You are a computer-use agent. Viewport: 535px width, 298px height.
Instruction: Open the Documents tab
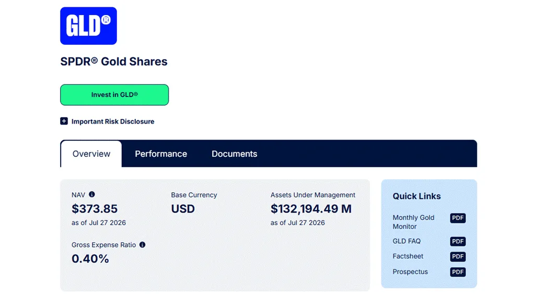[234, 154]
